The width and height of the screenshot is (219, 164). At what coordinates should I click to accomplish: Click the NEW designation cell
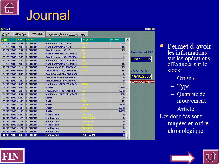click(x=96, y=101)
